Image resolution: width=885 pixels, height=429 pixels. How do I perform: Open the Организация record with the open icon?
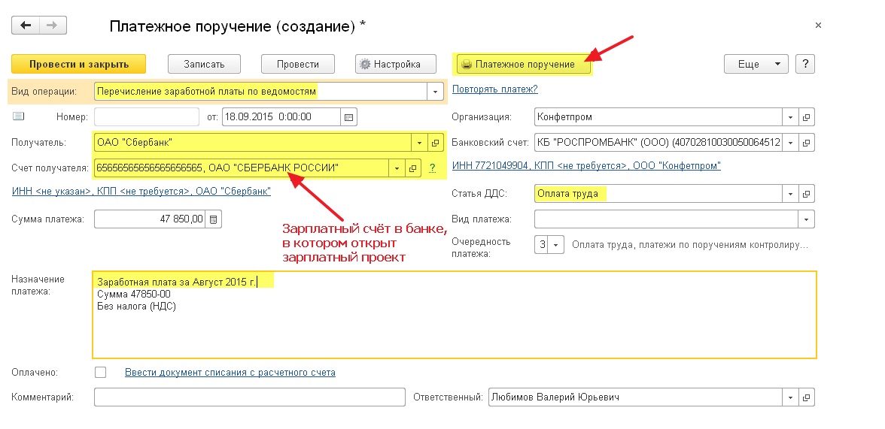pos(807,117)
